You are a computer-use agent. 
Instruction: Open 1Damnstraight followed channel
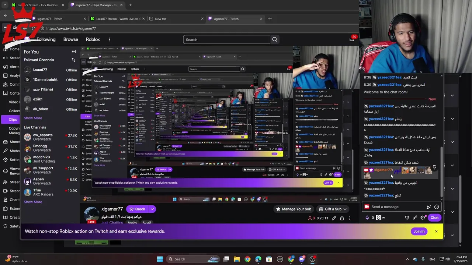pyautogui.click(x=51, y=80)
